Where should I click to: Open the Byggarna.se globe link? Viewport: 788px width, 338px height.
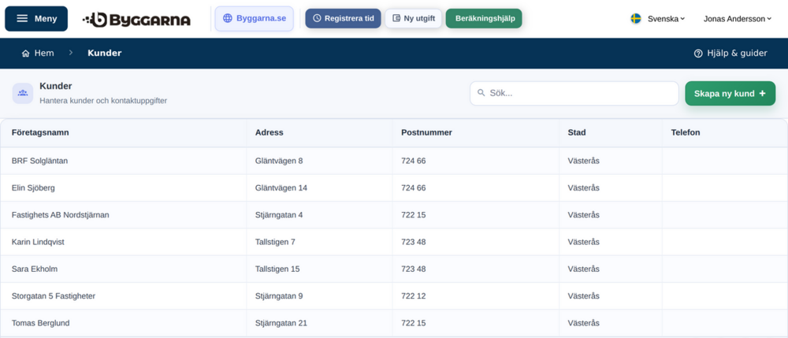(x=254, y=19)
